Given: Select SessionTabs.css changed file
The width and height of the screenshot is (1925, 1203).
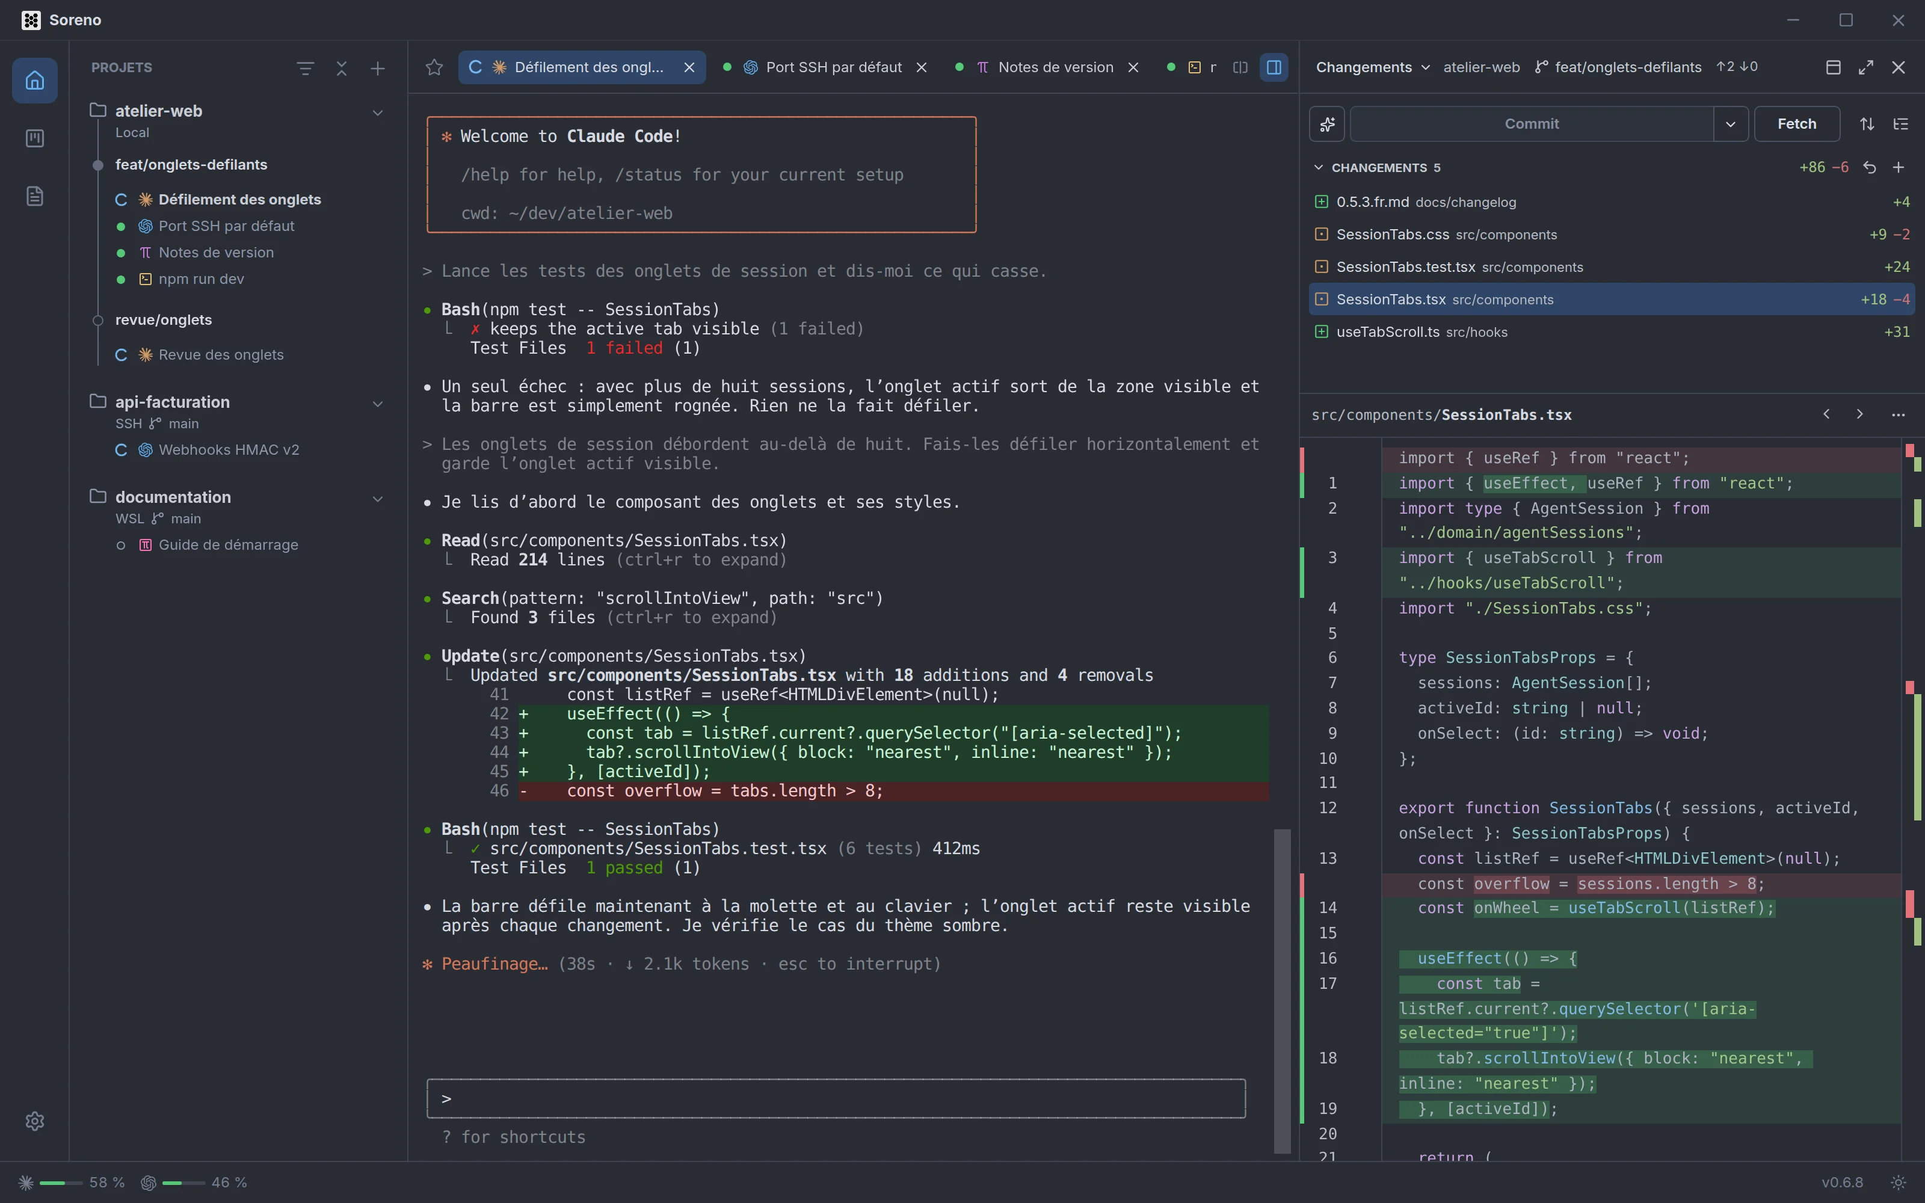Looking at the screenshot, I should 1612,235.
